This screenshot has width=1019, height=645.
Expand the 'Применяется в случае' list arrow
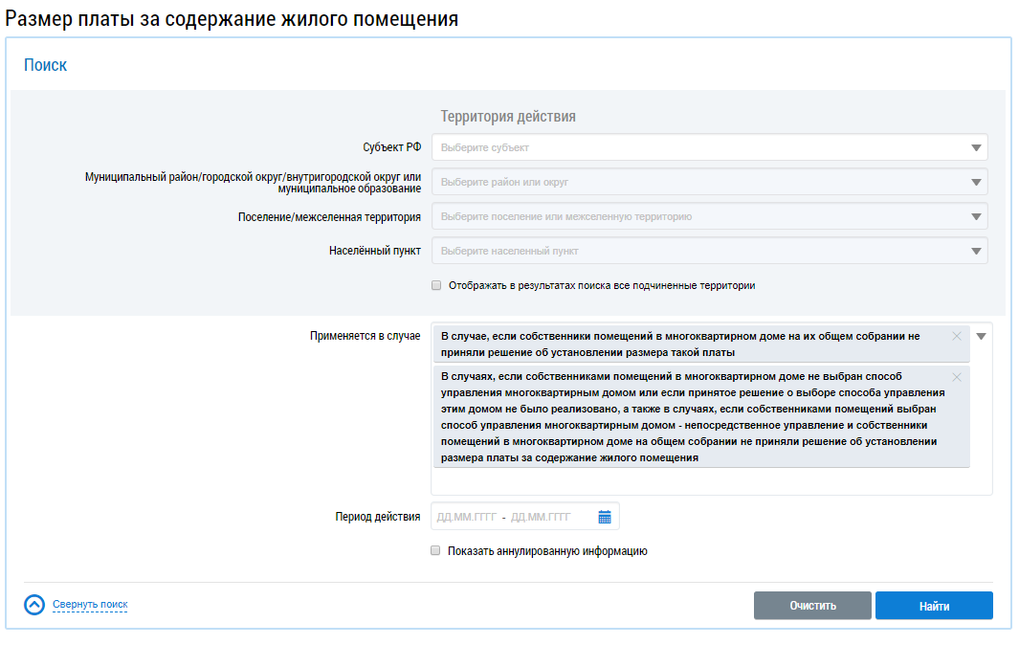tap(981, 336)
